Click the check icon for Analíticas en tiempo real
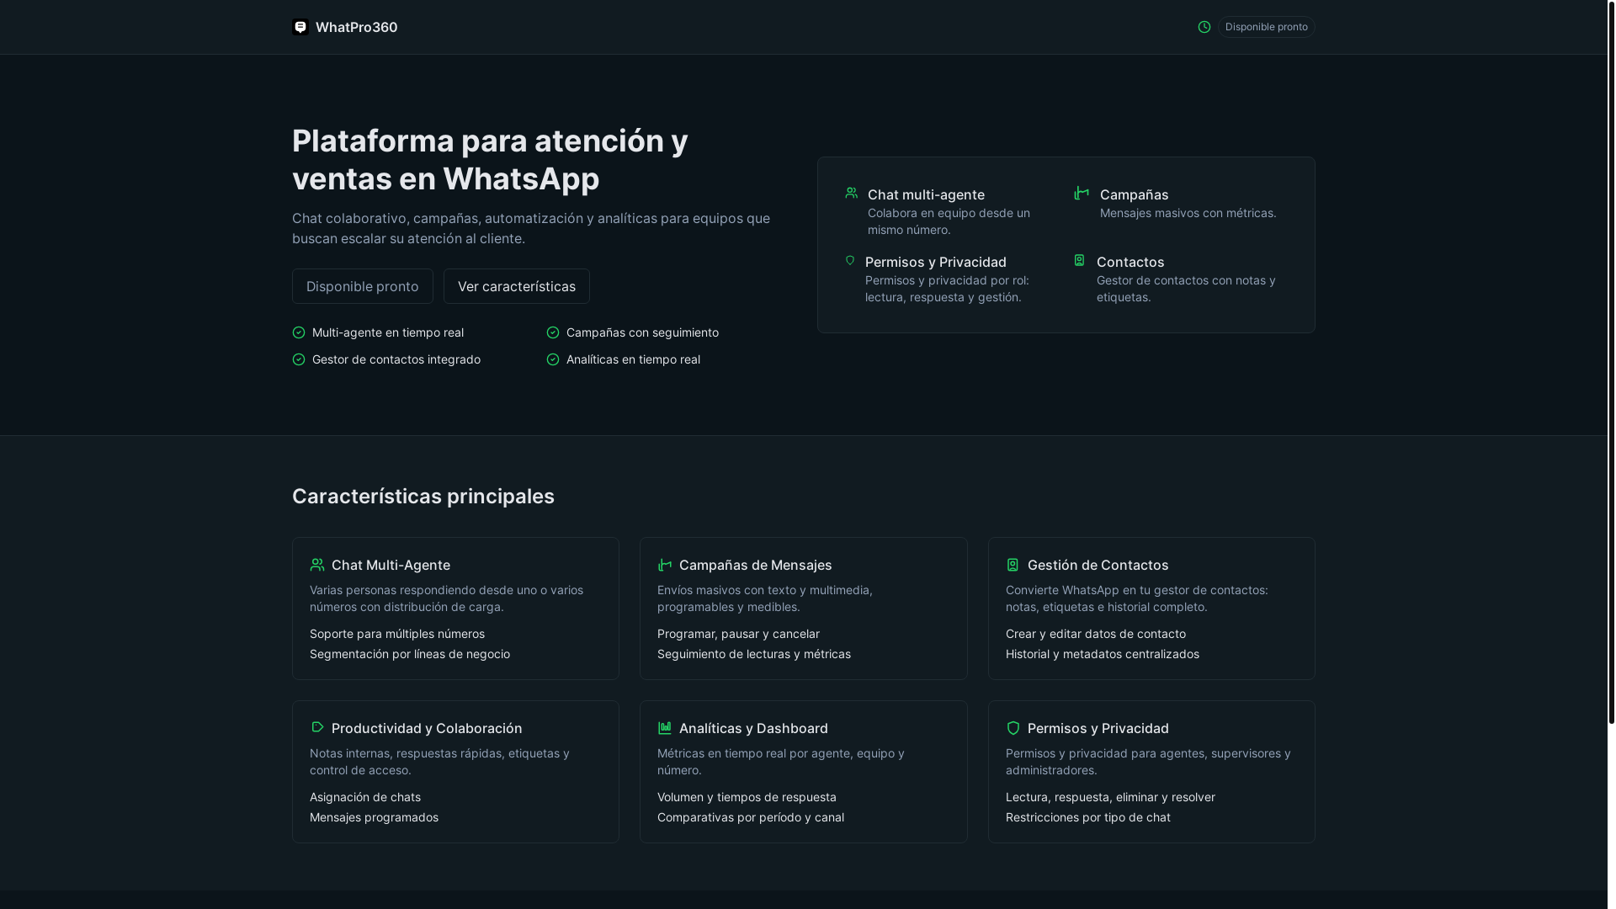Screen dimensions: 1616x909 pyautogui.click(x=553, y=359)
